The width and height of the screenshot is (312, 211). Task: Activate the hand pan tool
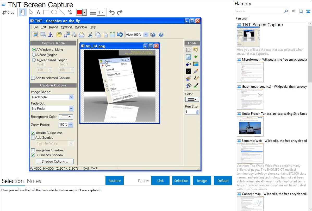coord(23,12)
